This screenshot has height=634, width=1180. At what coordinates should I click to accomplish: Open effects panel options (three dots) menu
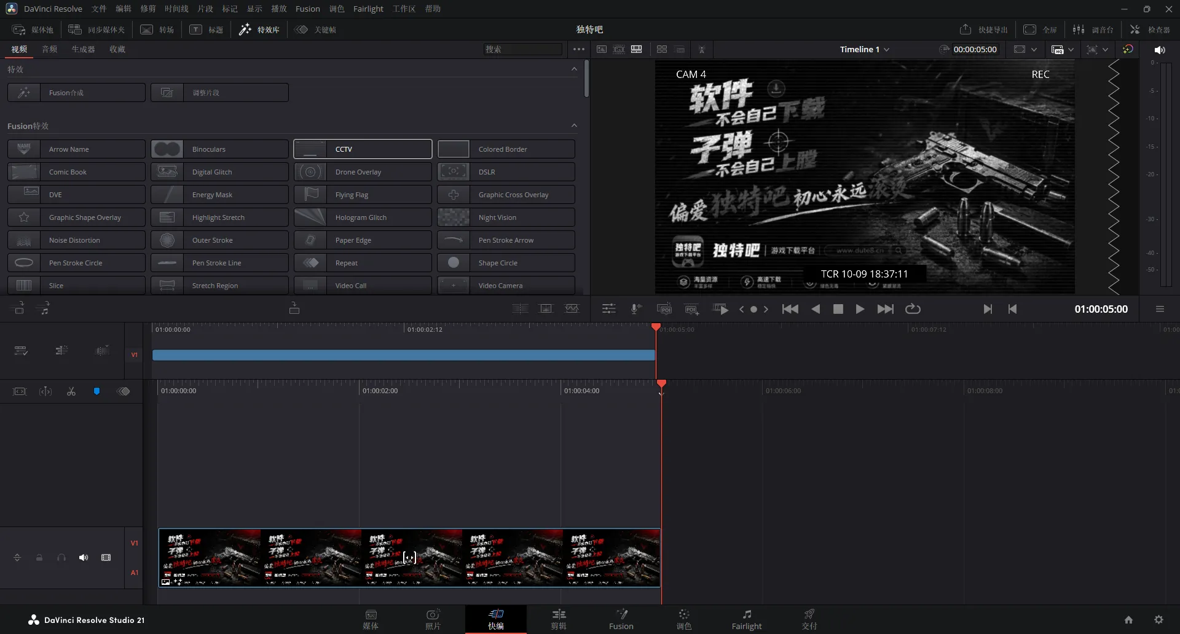click(x=579, y=49)
